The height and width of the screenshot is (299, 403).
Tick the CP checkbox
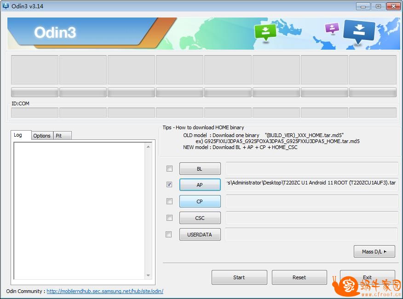tap(169, 201)
